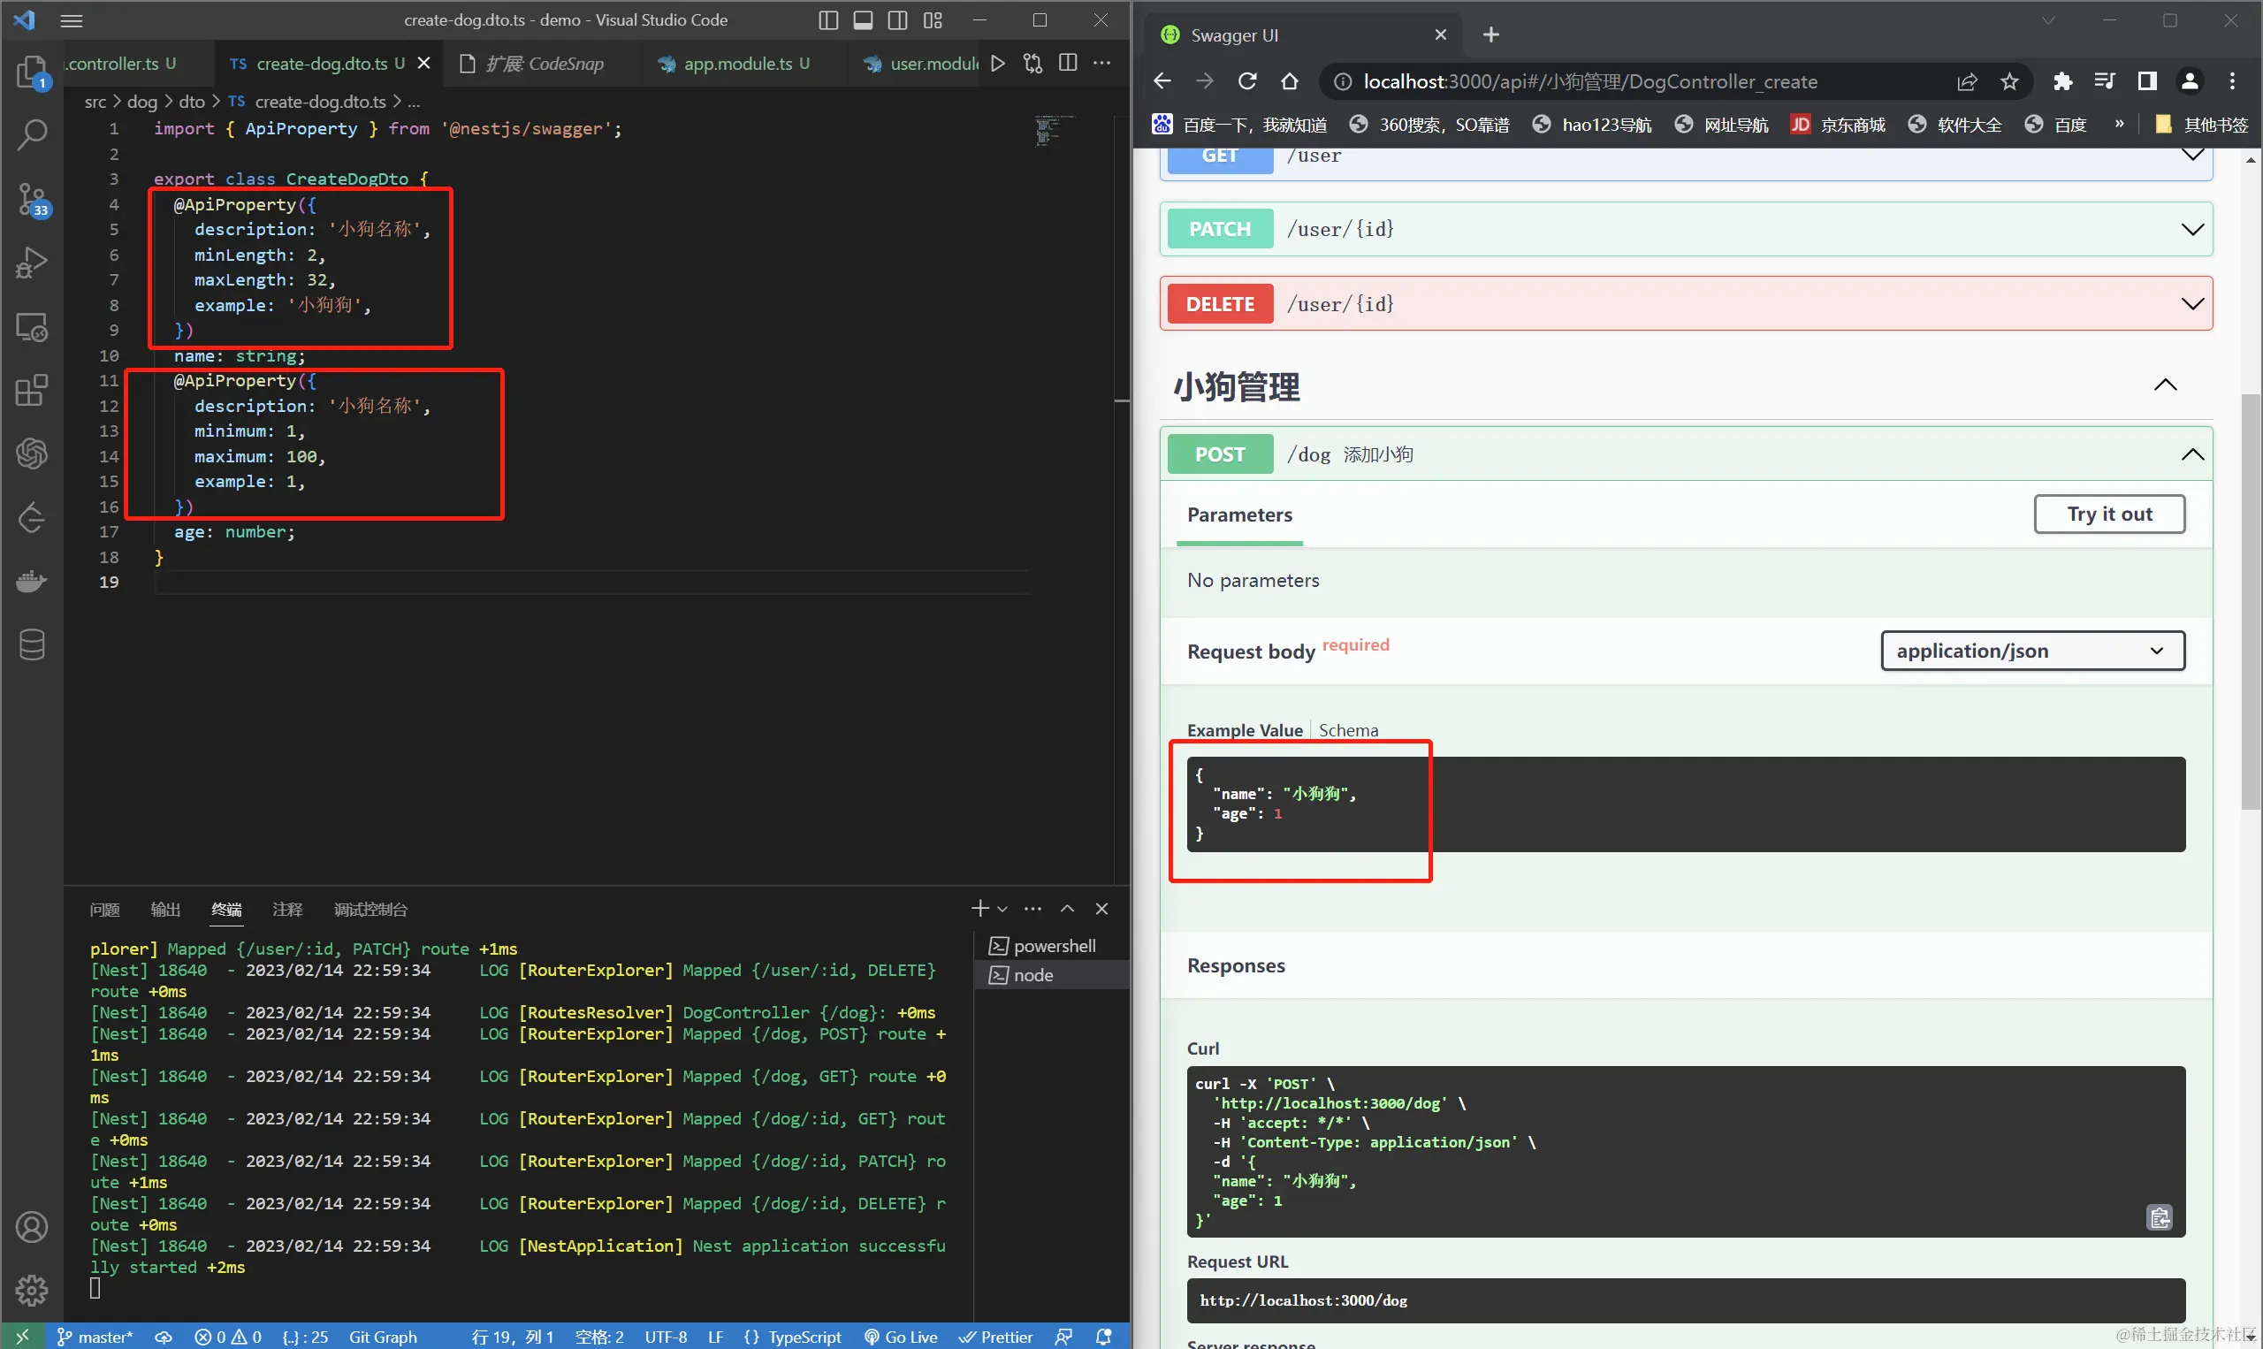Click the Run code play icon

pyautogui.click(x=998, y=63)
